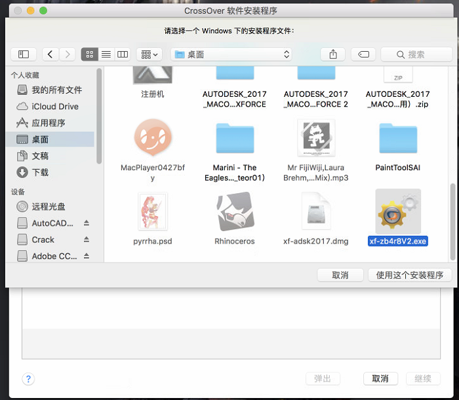This screenshot has width=459, height=400.
Task: Switch to icon grid view
Action: point(90,54)
